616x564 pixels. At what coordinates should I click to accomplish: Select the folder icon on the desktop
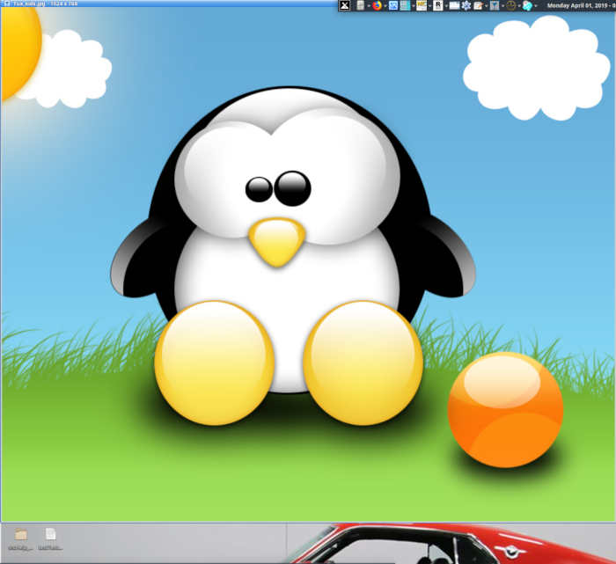pyautogui.click(x=20, y=535)
